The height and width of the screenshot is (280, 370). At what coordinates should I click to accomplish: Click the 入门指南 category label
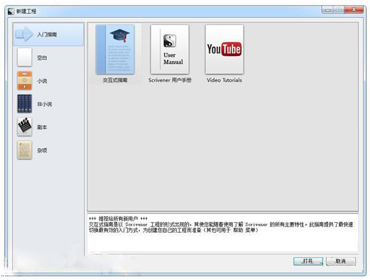tap(47, 34)
